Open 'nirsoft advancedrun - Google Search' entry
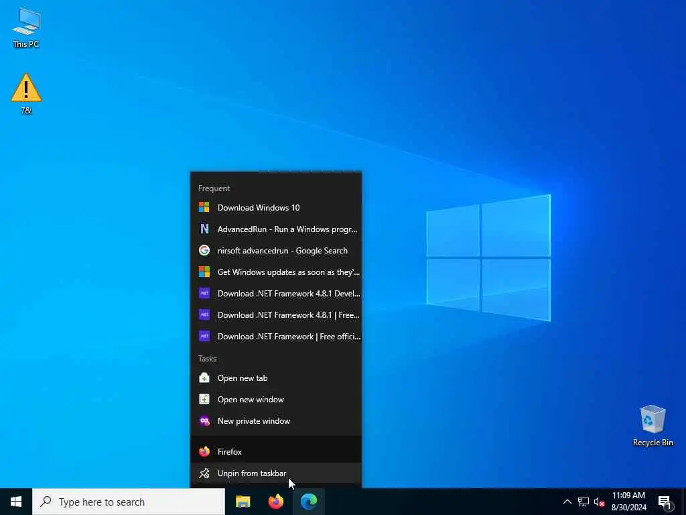Image resolution: width=686 pixels, height=515 pixels. pos(276,251)
